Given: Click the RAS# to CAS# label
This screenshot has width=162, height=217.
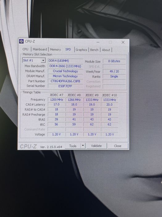Looking at the screenshot, I should point(35,109).
